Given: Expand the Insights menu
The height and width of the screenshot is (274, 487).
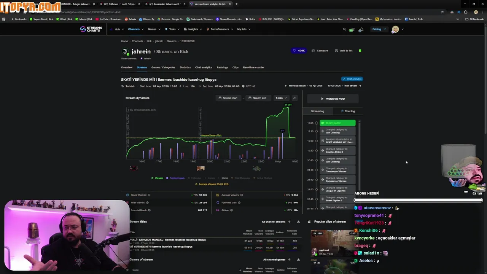Looking at the screenshot, I should click(193, 29).
